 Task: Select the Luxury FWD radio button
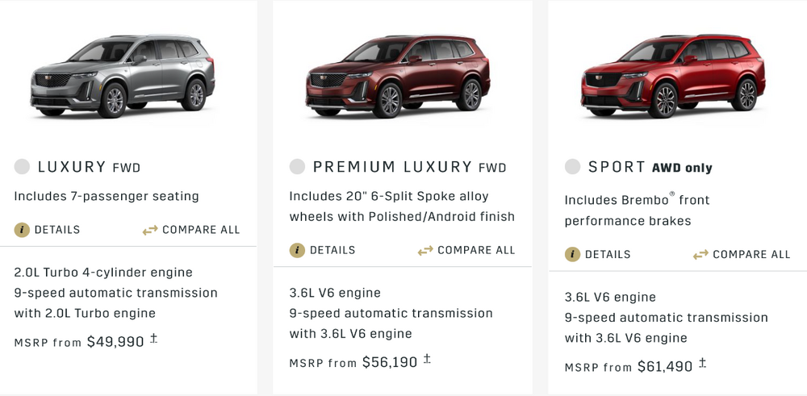pyautogui.click(x=22, y=167)
